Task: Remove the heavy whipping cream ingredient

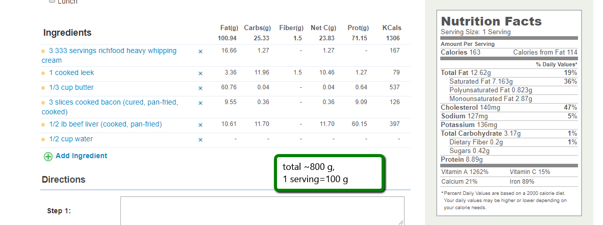Action: [x=200, y=52]
